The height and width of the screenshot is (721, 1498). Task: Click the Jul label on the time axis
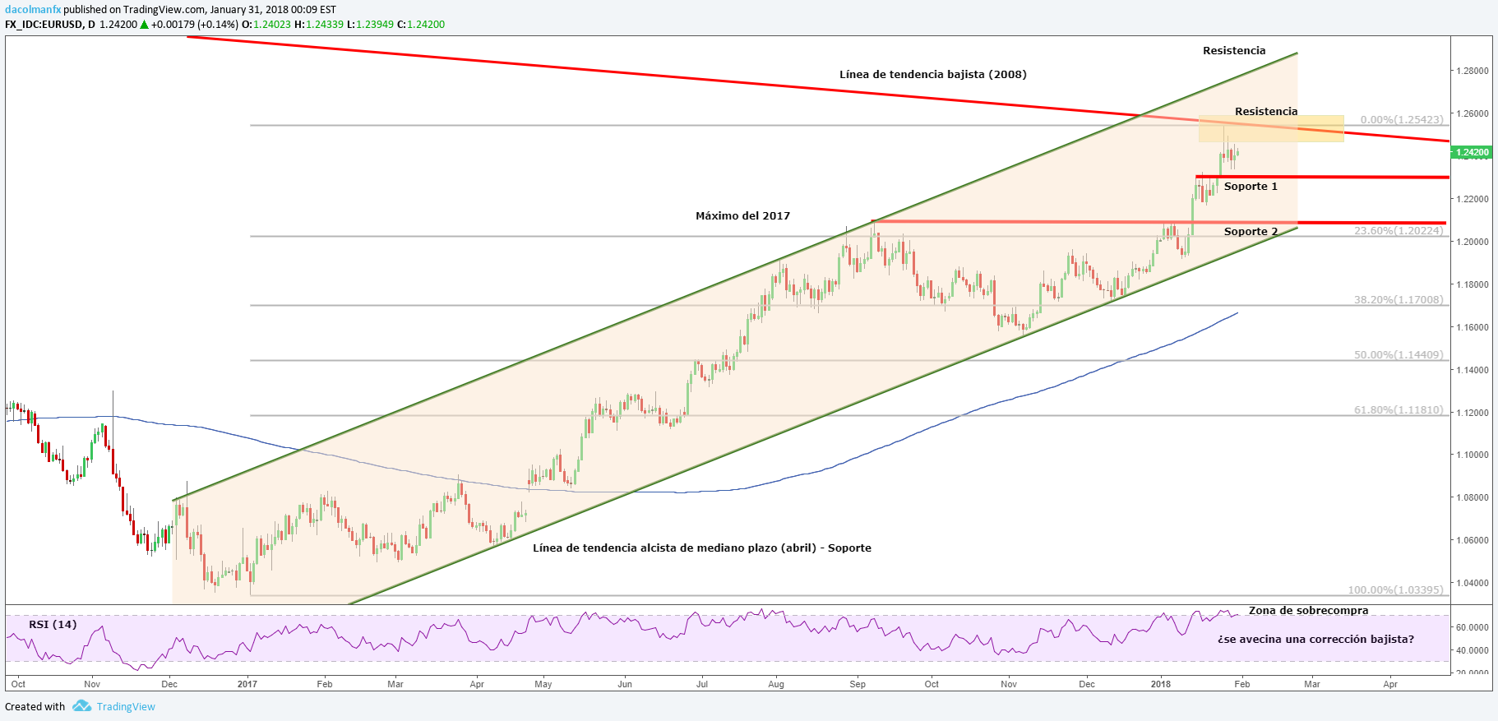(702, 684)
